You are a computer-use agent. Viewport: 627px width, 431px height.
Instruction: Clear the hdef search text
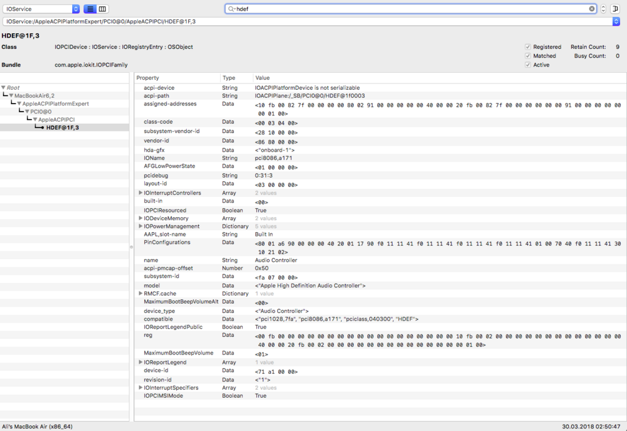point(591,9)
